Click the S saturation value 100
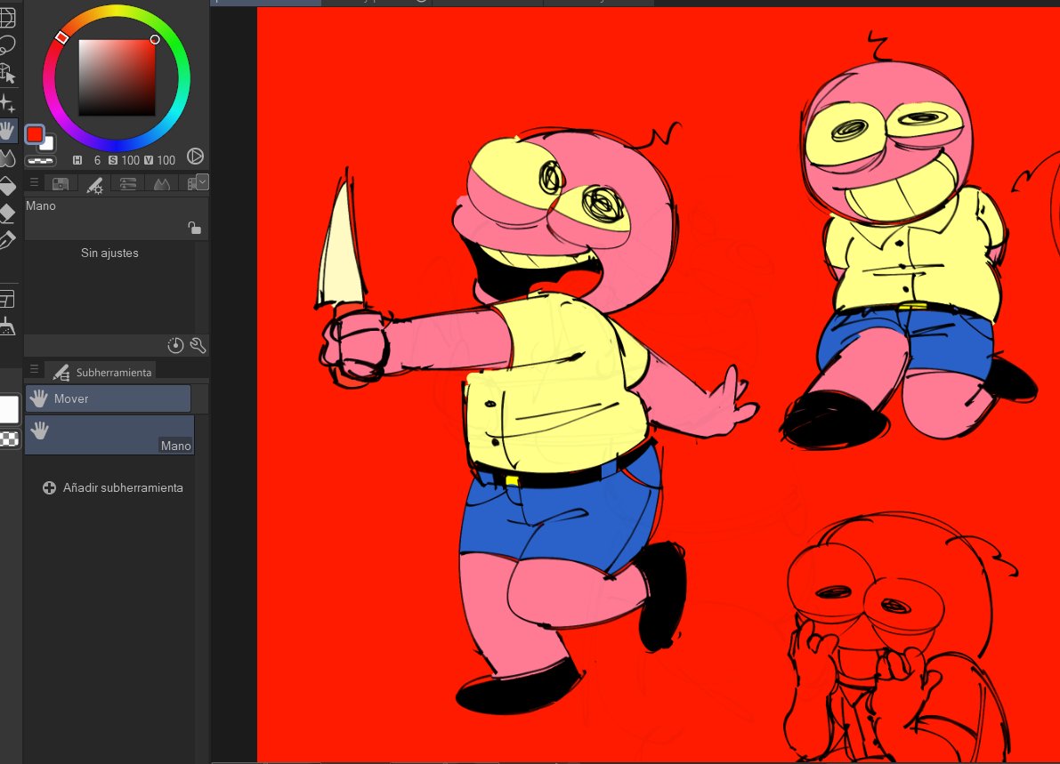 tap(131, 160)
